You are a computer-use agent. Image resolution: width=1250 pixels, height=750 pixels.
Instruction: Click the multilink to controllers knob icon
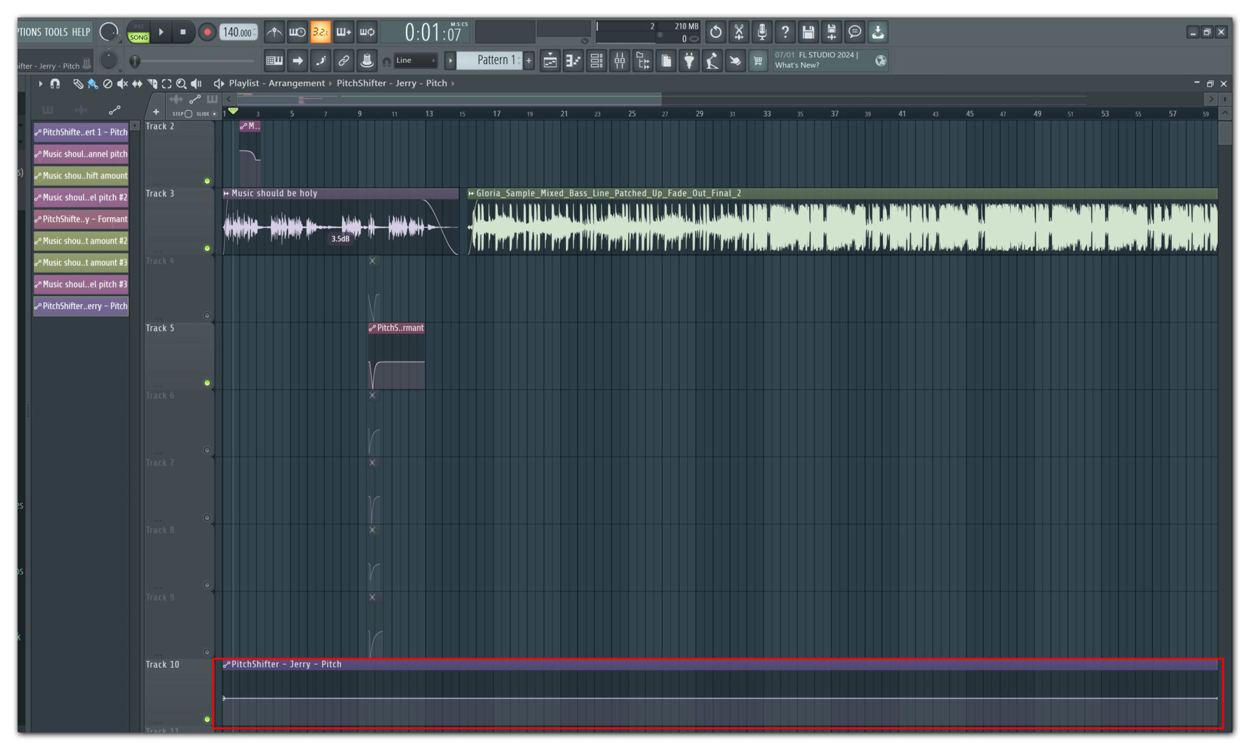[367, 60]
